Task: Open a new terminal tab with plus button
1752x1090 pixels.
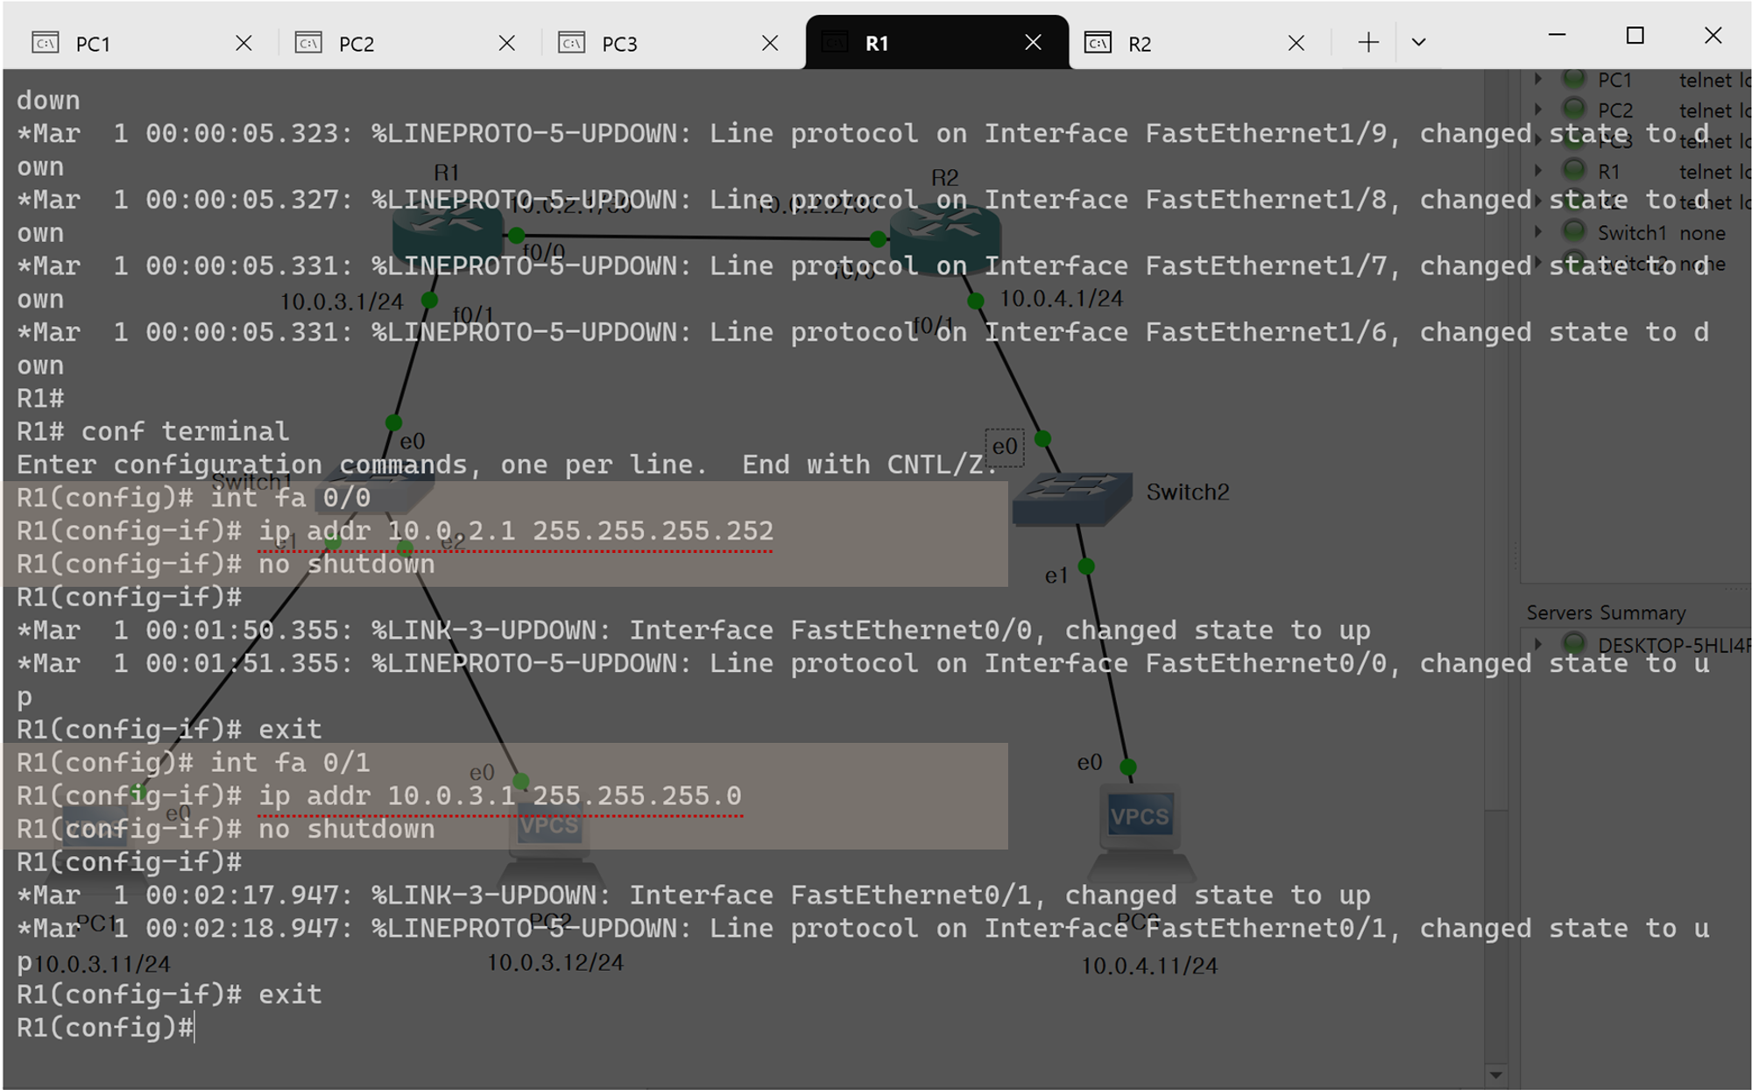Action: click(x=1368, y=42)
